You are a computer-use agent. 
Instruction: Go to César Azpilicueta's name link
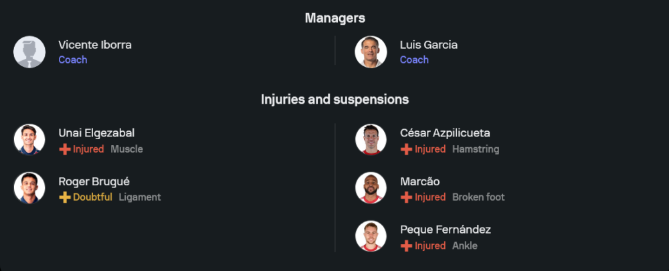445,133
